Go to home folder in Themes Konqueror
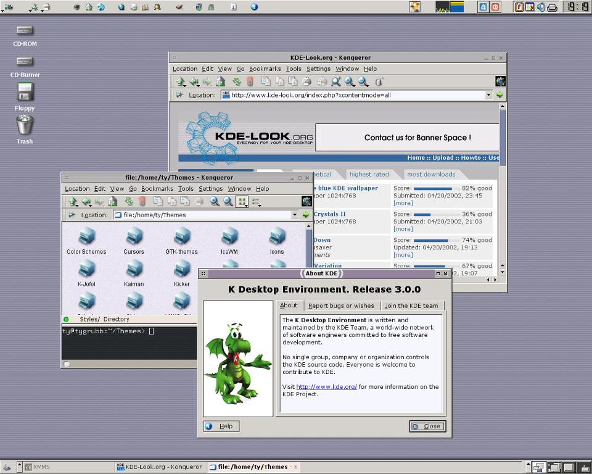This screenshot has width=592, height=474. [x=113, y=201]
